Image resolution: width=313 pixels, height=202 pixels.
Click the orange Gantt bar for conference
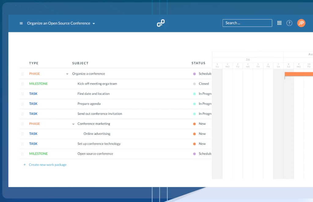tap(299, 74)
